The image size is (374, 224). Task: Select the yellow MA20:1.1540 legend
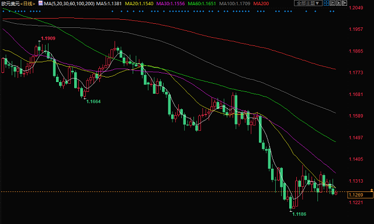(x=139, y=3)
